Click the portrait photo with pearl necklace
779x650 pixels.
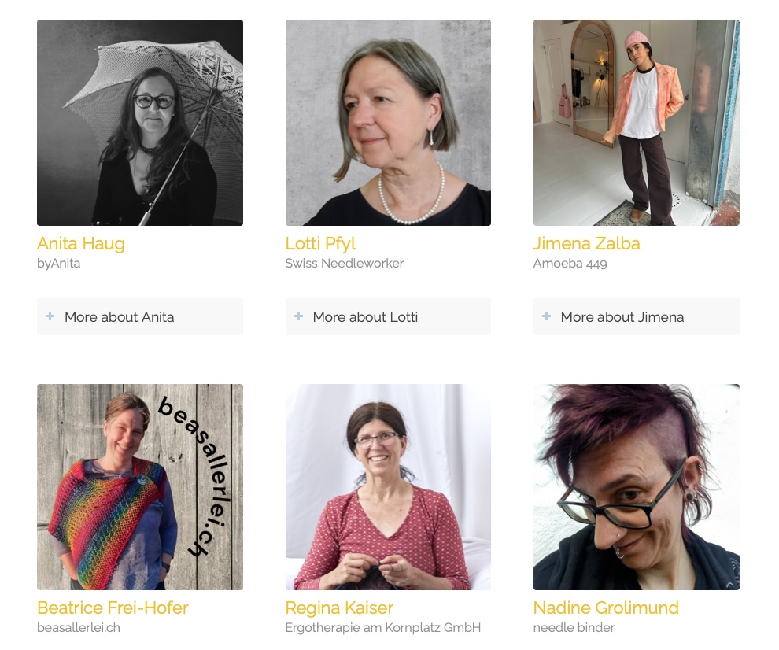388,123
